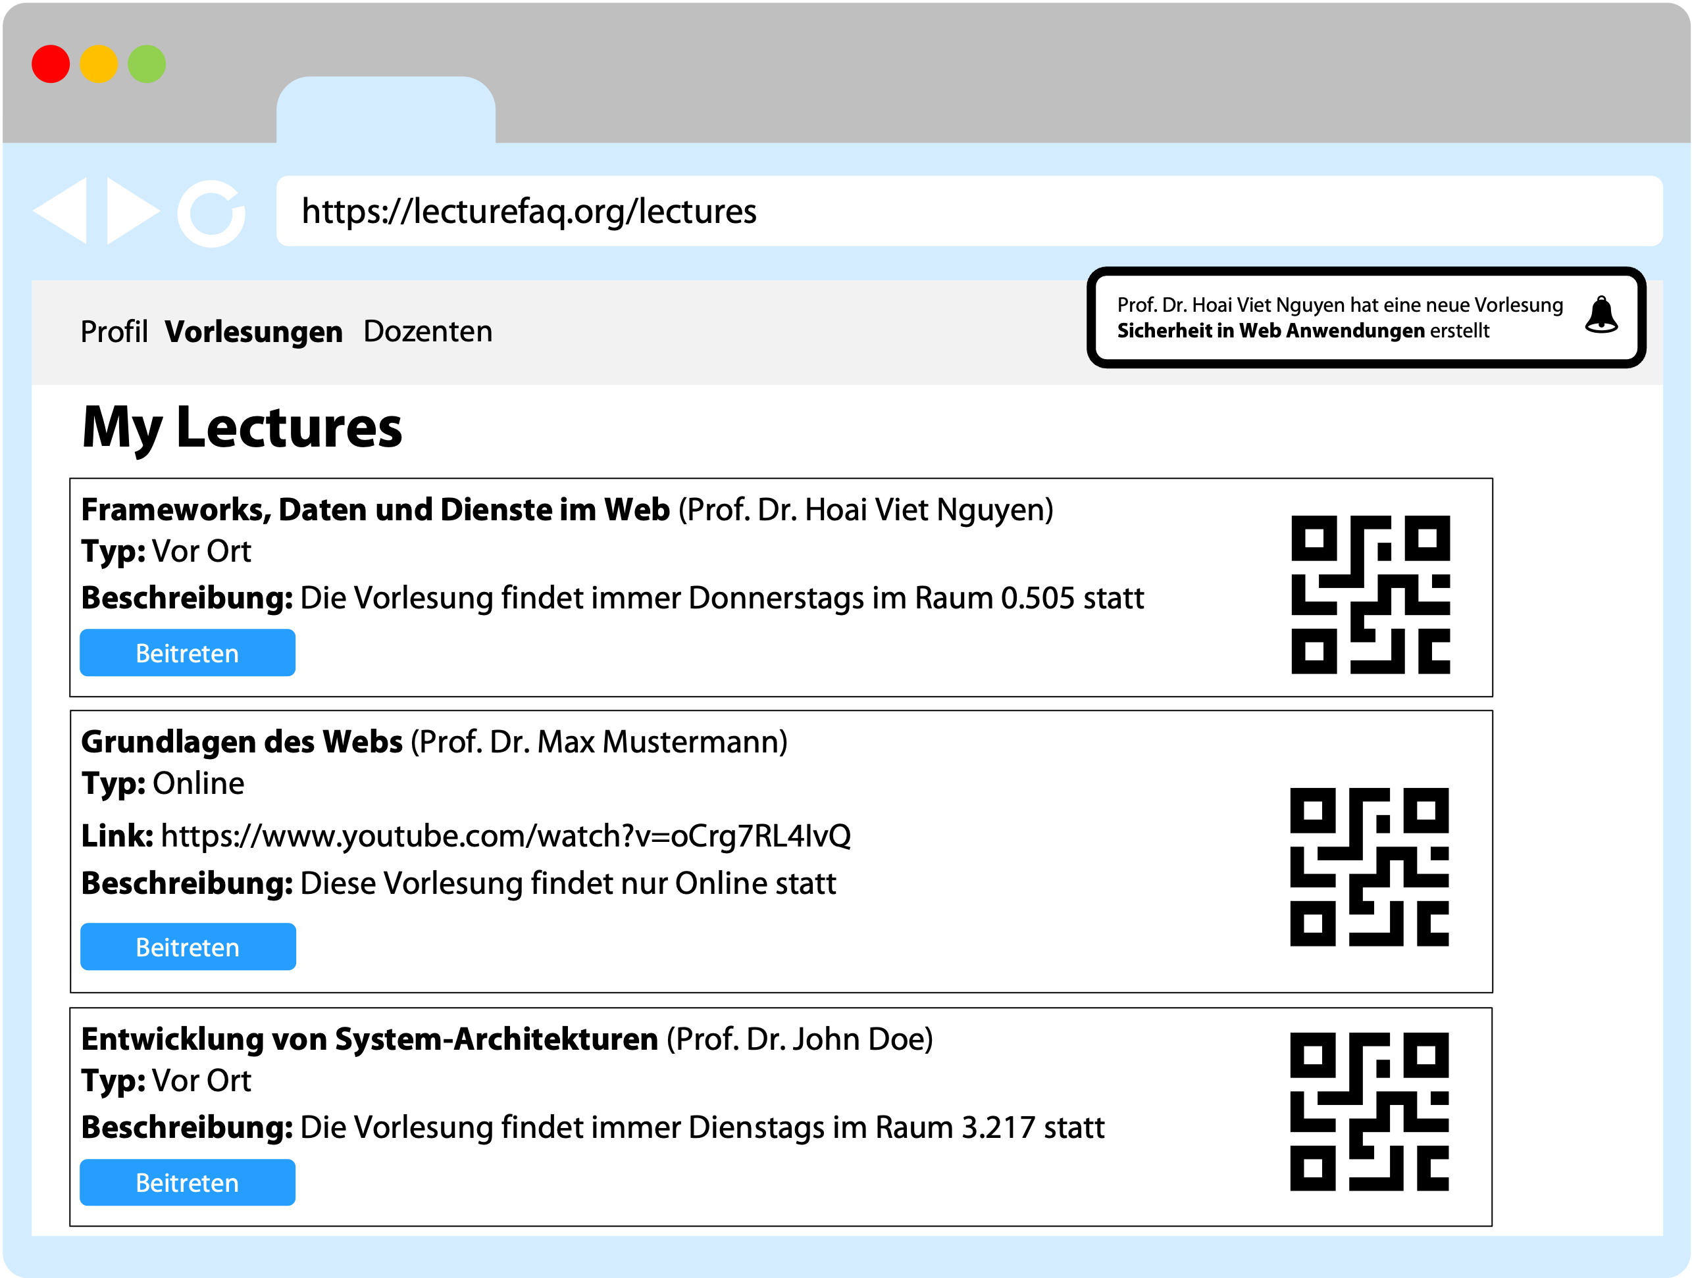This screenshot has height=1278, width=1692.
Task: Open QR code for Frameworks lecture
Action: pos(1370,595)
